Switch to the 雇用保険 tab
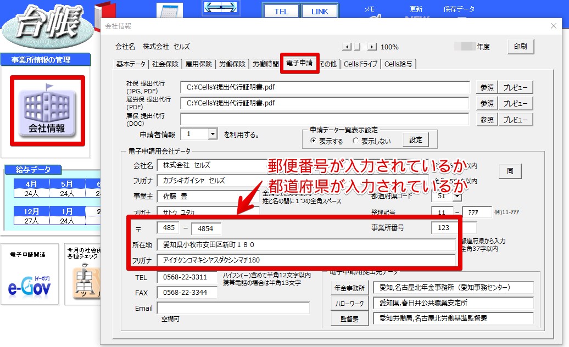Viewport: 569px width, 347px height. click(198, 64)
